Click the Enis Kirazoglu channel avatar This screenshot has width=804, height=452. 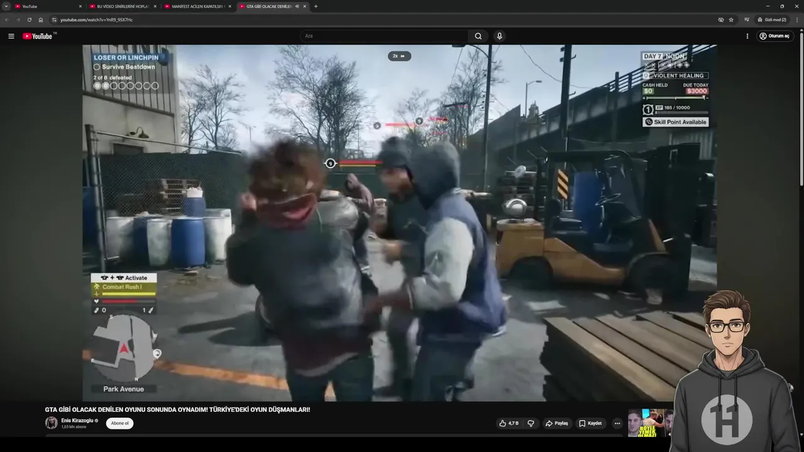tap(51, 423)
